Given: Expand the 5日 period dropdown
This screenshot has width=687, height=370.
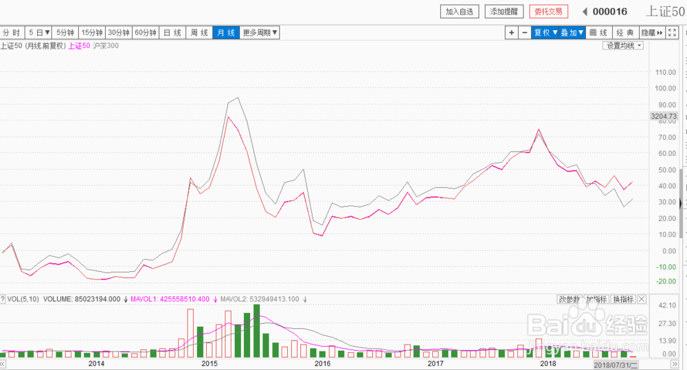Looking at the screenshot, I should coord(39,33).
